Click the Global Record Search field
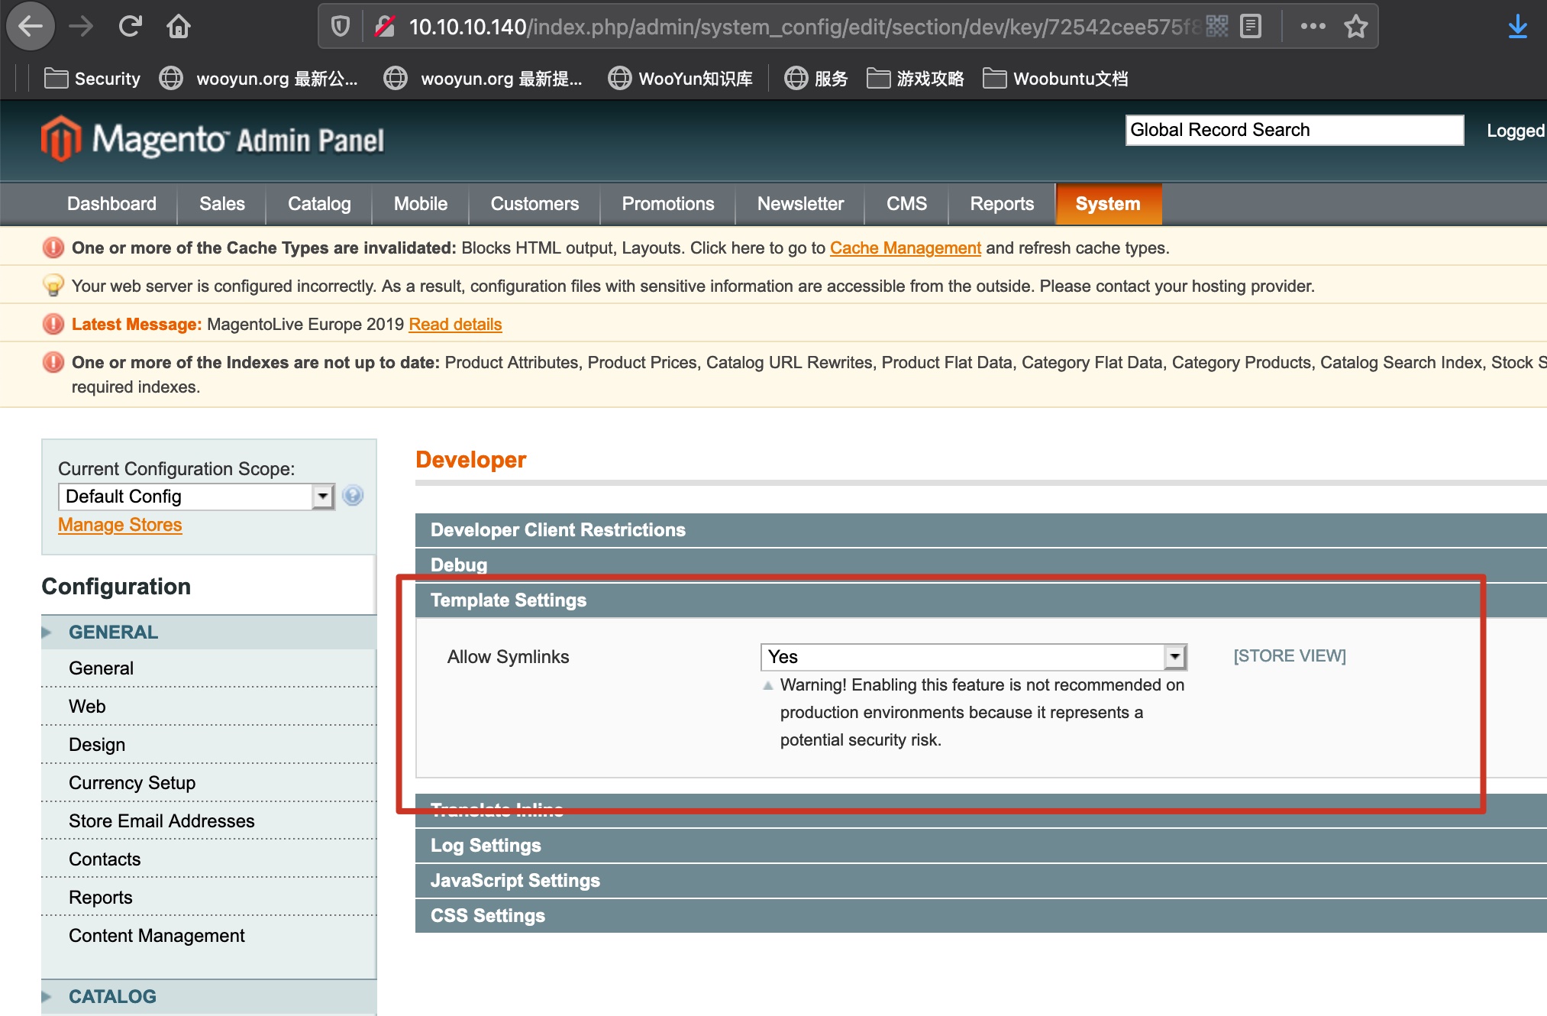 1293,130
